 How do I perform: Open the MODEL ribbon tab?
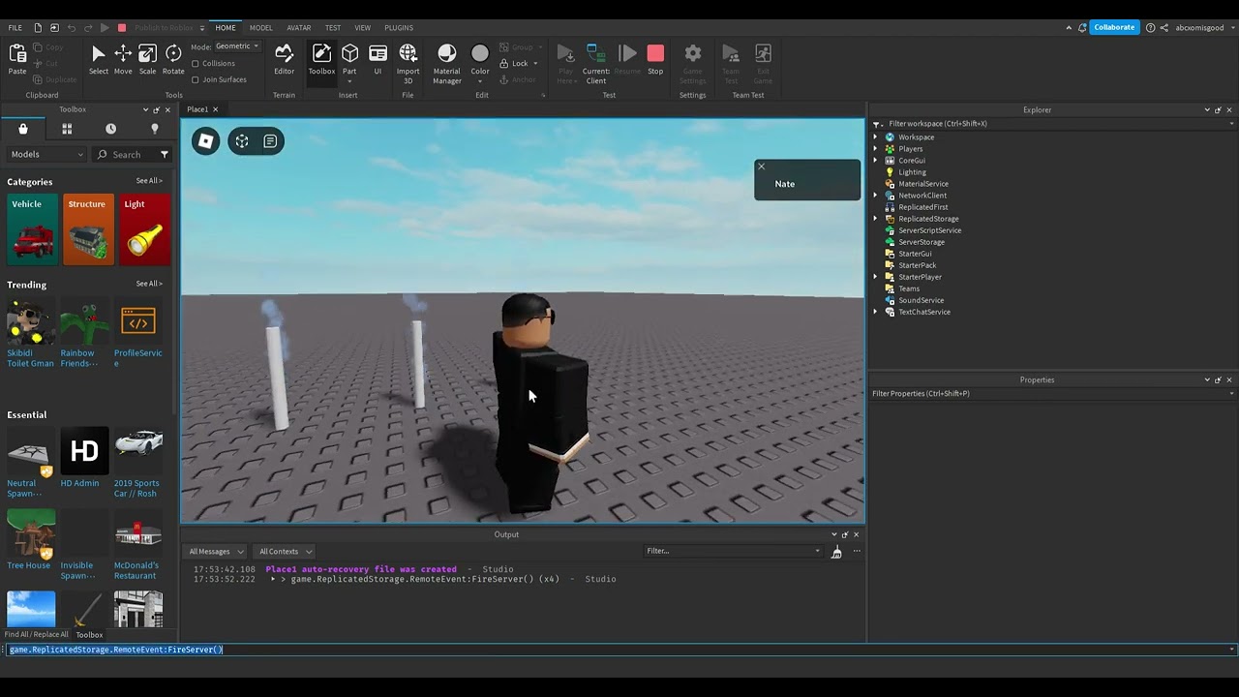(x=260, y=28)
